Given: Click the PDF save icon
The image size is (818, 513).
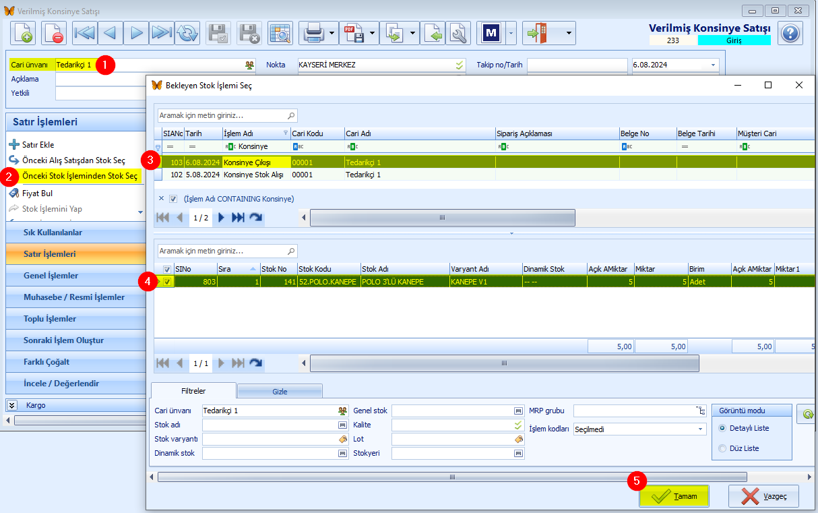Looking at the screenshot, I should pyautogui.click(x=354, y=32).
